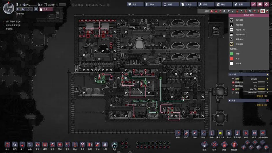Image resolution: width=272 pixels, height=153 pixels.
Task: Expand the 空间 (5) notification
Action: [x=9, y=29]
